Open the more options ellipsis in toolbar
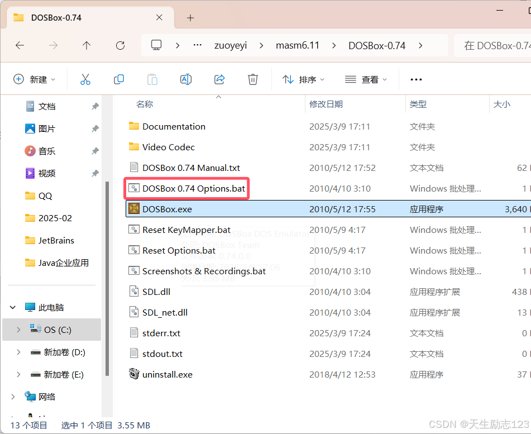531x434 pixels. click(416, 79)
